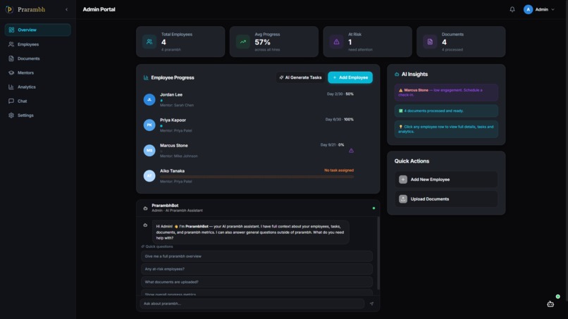Open Chat from the sidebar
The height and width of the screenshot is (319, 568).
(37, 101)
